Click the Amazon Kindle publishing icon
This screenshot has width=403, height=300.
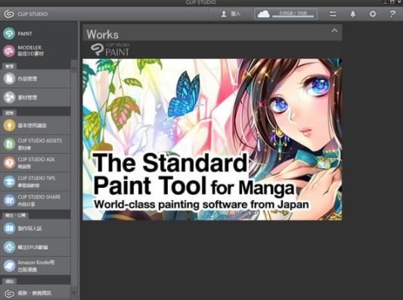click(x=9, y=266)
